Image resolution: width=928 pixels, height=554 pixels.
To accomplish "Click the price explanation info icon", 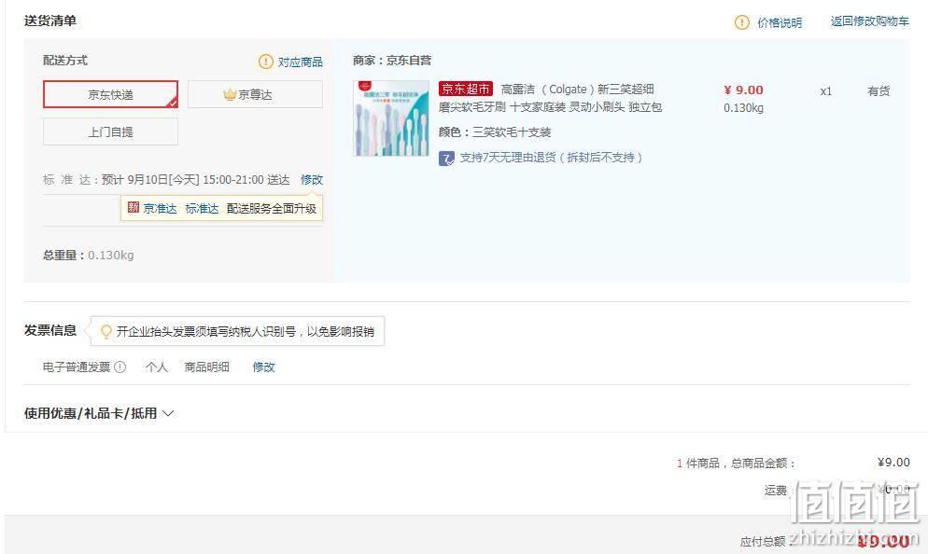I will click(x=741, y=22).
